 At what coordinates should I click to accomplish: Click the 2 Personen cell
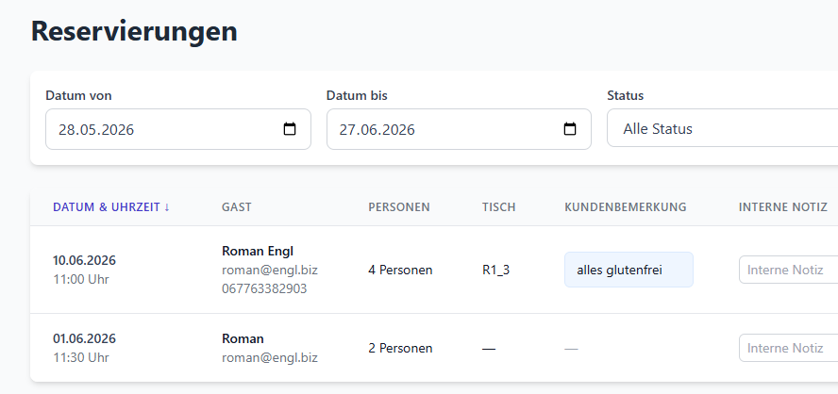click(x=400, y=349)
